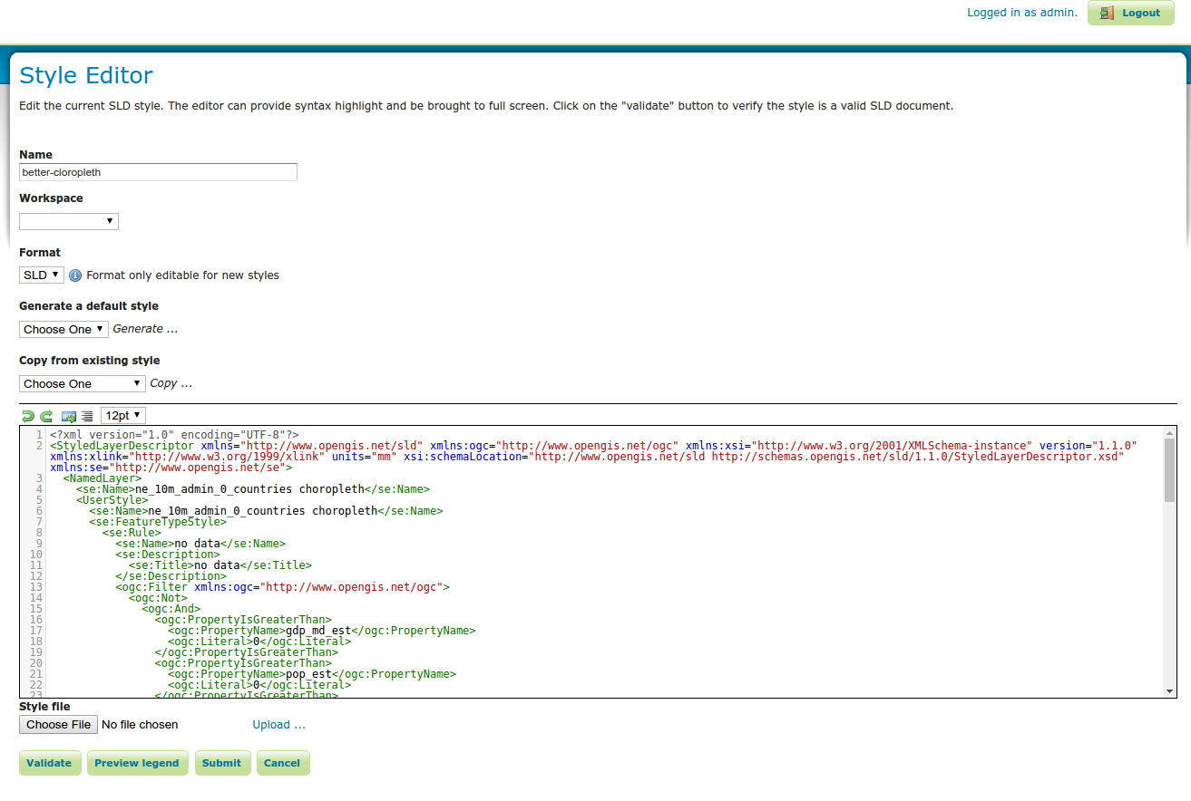
Task: Click the '<NamedLayer>' line in editor
Action: (x=103, y=478)
